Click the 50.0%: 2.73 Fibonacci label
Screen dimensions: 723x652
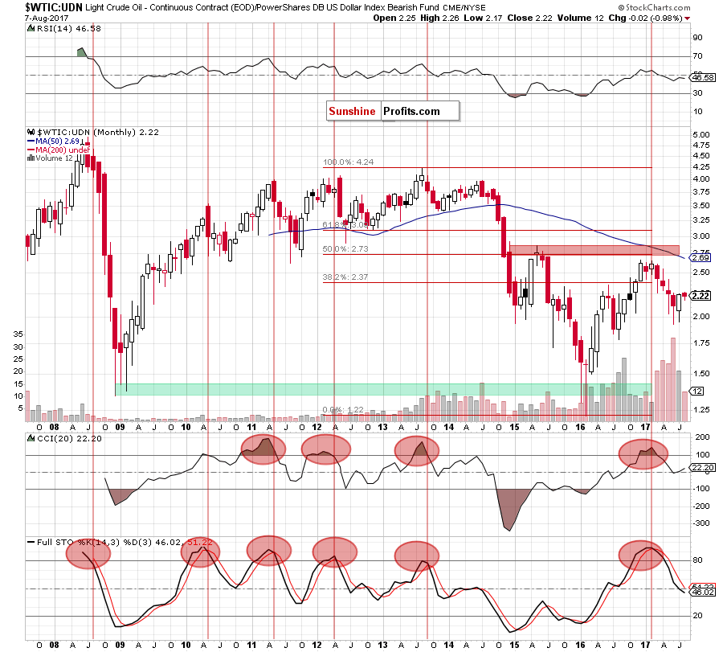345,249
